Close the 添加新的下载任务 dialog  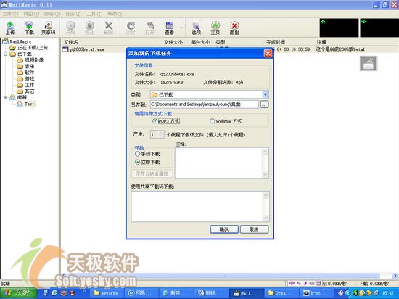(268, 53)
